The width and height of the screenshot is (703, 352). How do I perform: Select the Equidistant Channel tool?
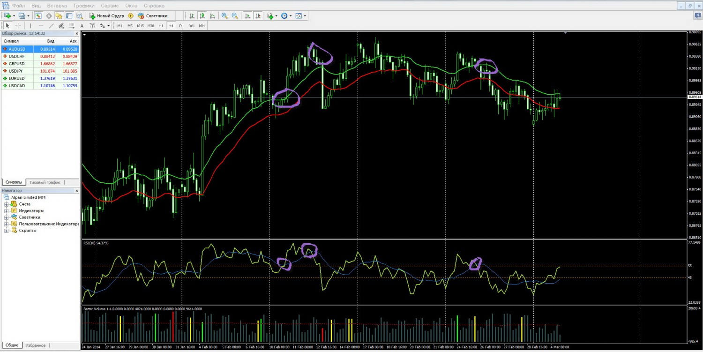pos(61,26)
